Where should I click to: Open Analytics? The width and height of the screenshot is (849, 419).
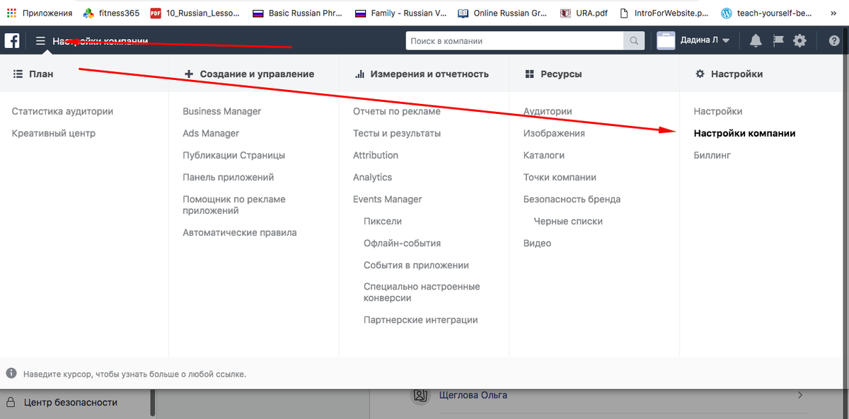[372, 177]
